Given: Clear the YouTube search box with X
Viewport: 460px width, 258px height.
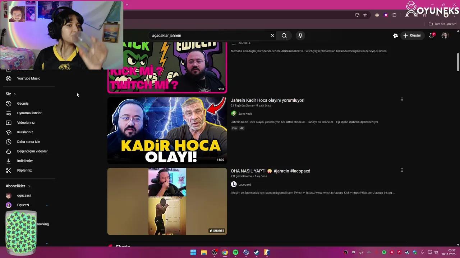Looking at the screenshot, I should point(272,35).
